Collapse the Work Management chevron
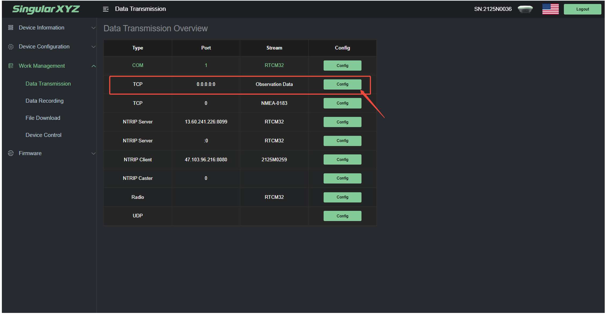Viewport: 609px width, 314px height. coord(93,66)
